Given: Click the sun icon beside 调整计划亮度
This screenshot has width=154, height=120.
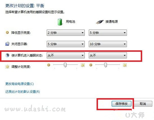Looking at the screenshot, I should [x=7, y=67].
